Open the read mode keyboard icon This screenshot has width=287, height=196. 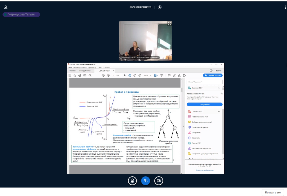pos(162,75)
